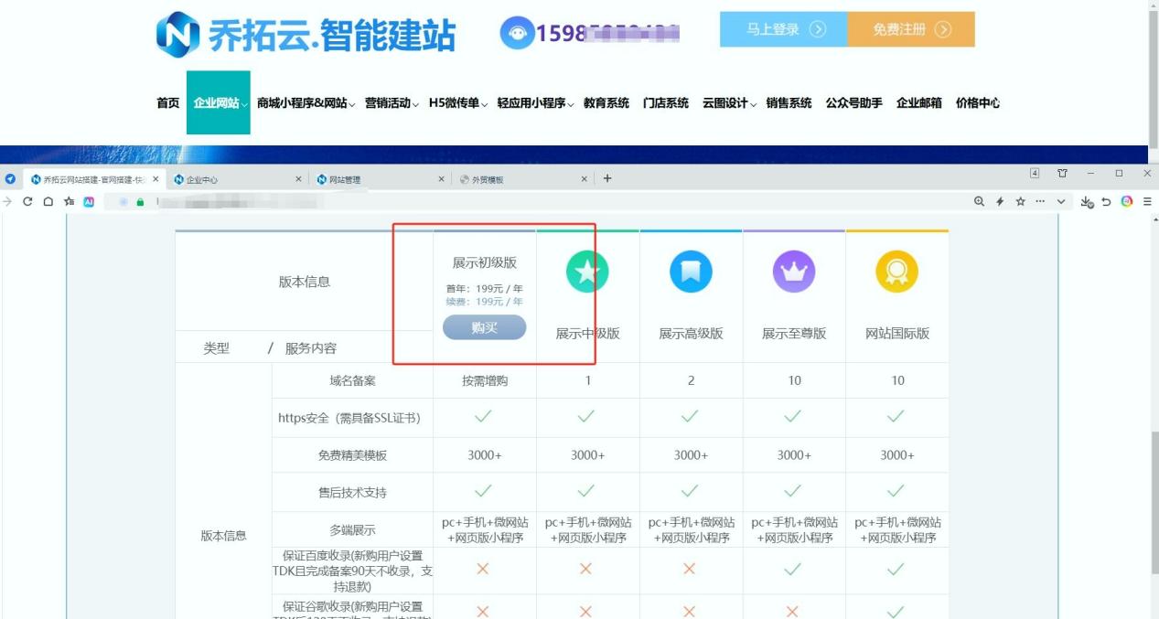This screenshot has width=1159, height=619.
Task: Open the browser downloads icon
Action: [x=1089, y=201]
